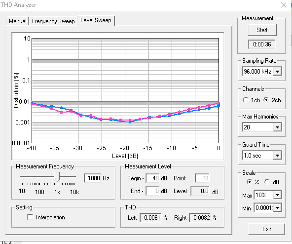The width and height of the screenshot is (292, 244).
Task: Choose the % scale radio button
Action: 249,181
